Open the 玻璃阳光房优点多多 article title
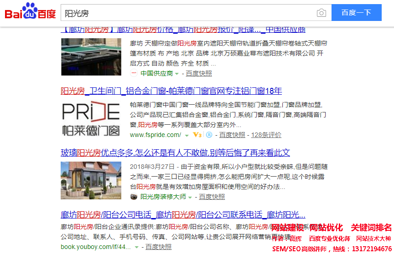 tap(175, 152)
